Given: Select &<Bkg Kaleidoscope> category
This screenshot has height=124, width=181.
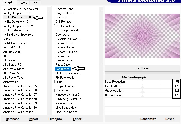Looking at the screenshot, I should click(16, 30).
